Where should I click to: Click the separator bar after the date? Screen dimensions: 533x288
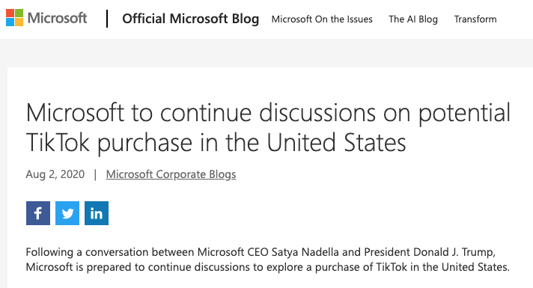(x=95, y=174)
